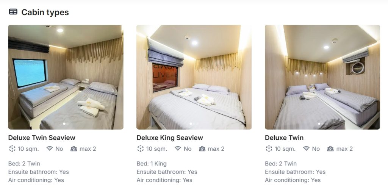
Task: Click WiFi icon under Deluxe Twin cabin
Action: coord(306,149)
